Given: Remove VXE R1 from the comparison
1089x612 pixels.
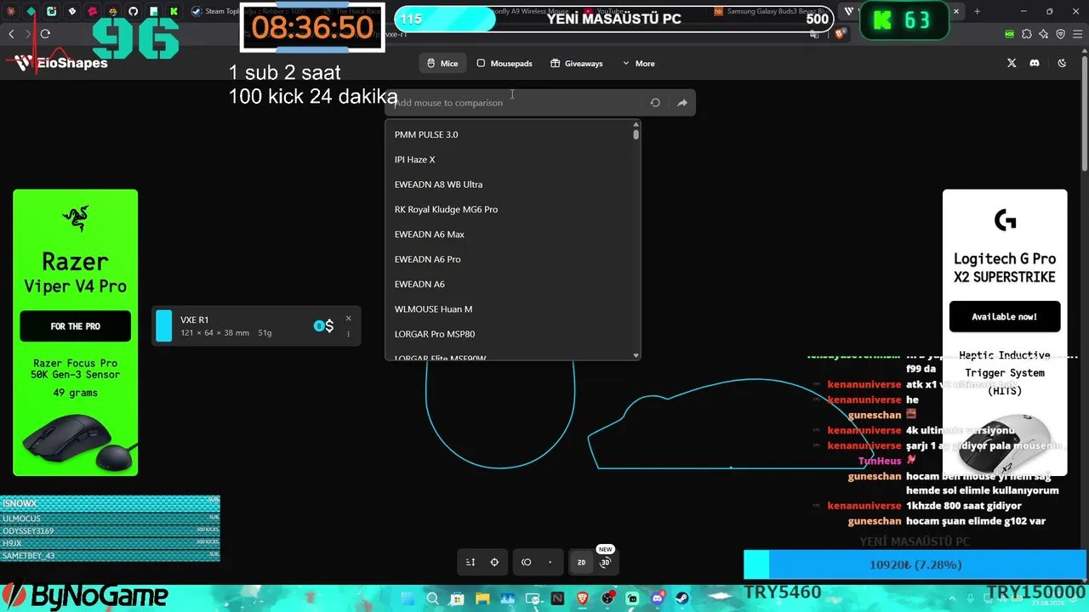Looking at the screenshot, I should click(348, 319).
